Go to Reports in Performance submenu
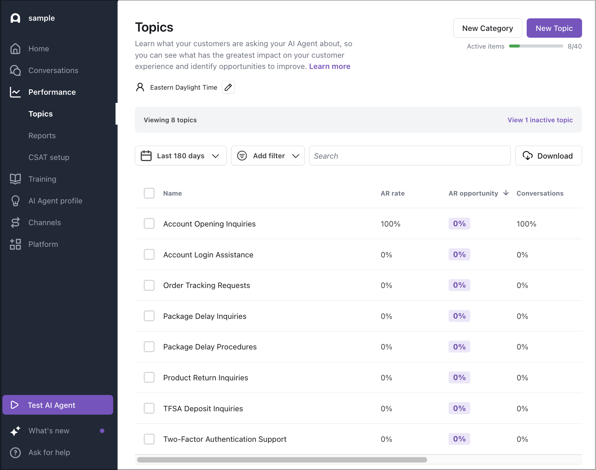The image size is (596, 470). tap(42, 135)
